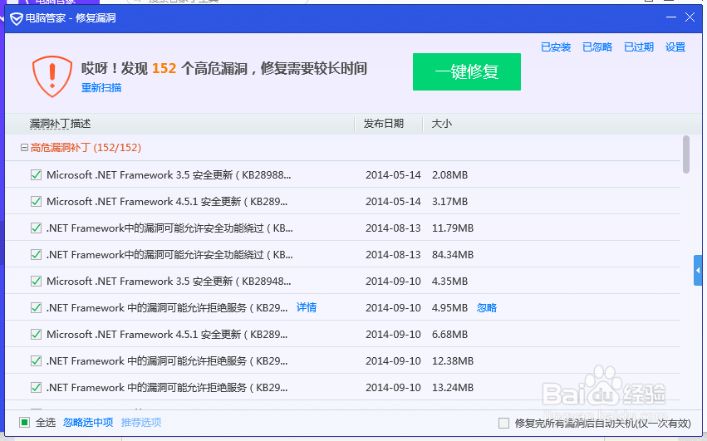The height and width of the screenshot is (441, 707).
Task: Open 详情 details for the 4.95MB patch
Action: (x=307, y=307)
